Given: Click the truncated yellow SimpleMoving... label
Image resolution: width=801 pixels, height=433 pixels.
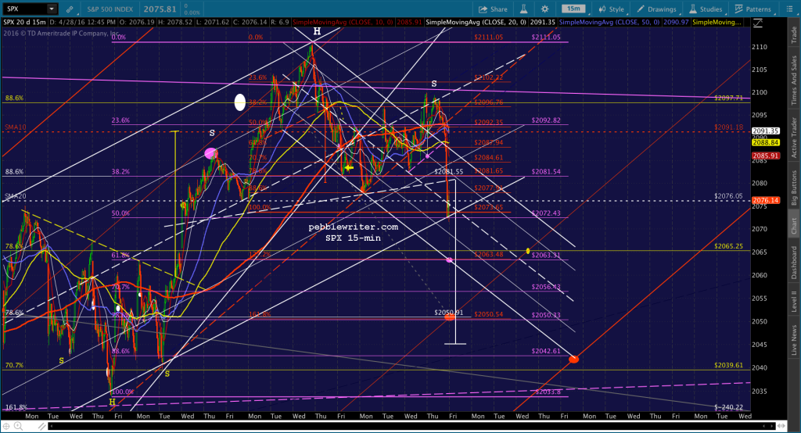Looking at the screenshot, I should tap(717, 23).
